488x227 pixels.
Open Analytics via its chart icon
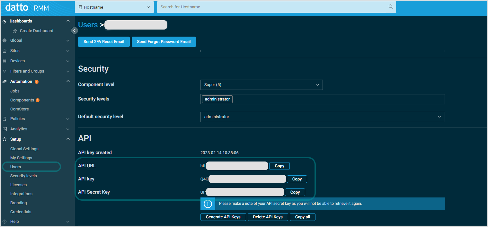[4, 129]
